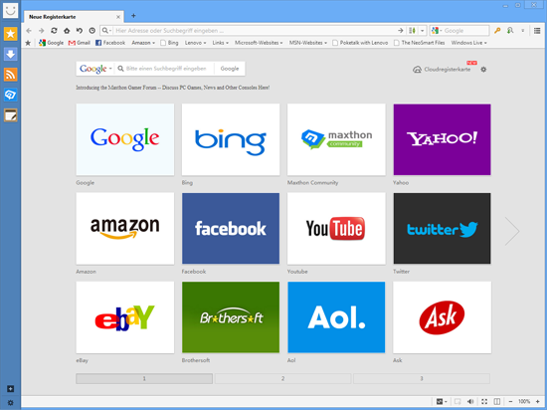
Task: Open the YouTube quick access tile
Action: point(336,229)
